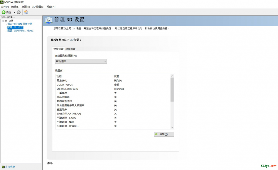This screenshot has width=278, height=170.
Task: Select the 平滑处理 - FXAA row
Action: [113, 118]
